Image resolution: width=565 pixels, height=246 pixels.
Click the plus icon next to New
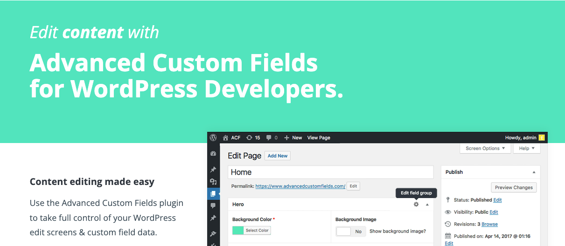(x=287, y=137)
